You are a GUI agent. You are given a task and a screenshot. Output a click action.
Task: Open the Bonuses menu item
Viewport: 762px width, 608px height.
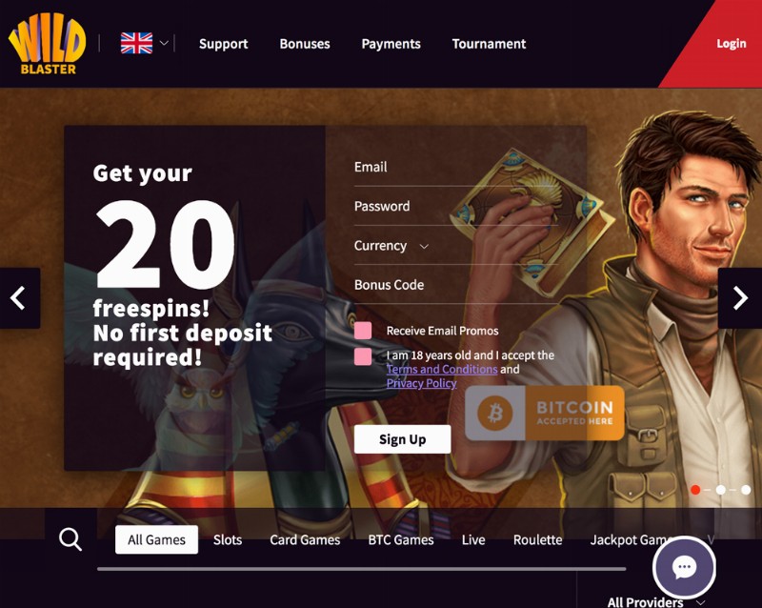pos(305,44)
